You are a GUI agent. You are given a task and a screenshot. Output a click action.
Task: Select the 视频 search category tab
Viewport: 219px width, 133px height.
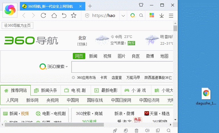(107, 56)
